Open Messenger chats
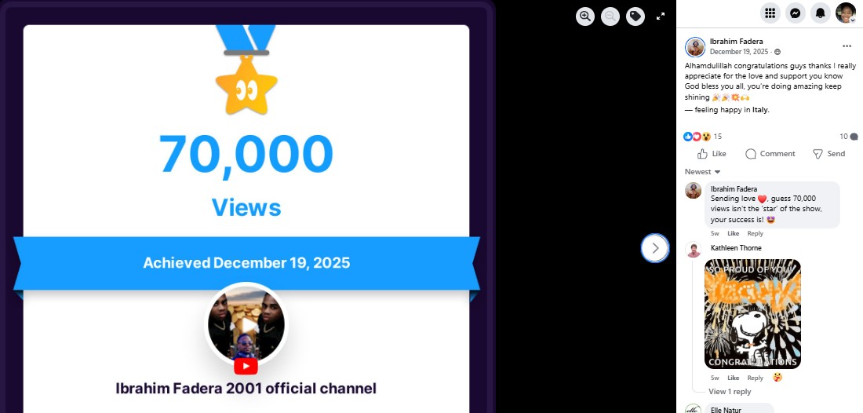Image resolution: width=863 pixels, height=413 pixels. pos(796,13)
